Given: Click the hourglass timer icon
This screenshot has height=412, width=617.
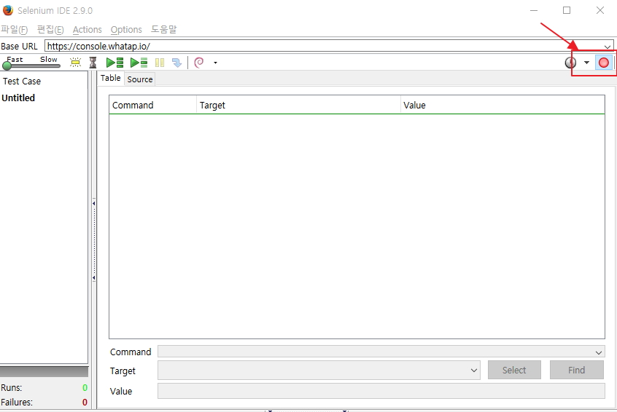Looking at the screenshot, I should pos(93,63).
